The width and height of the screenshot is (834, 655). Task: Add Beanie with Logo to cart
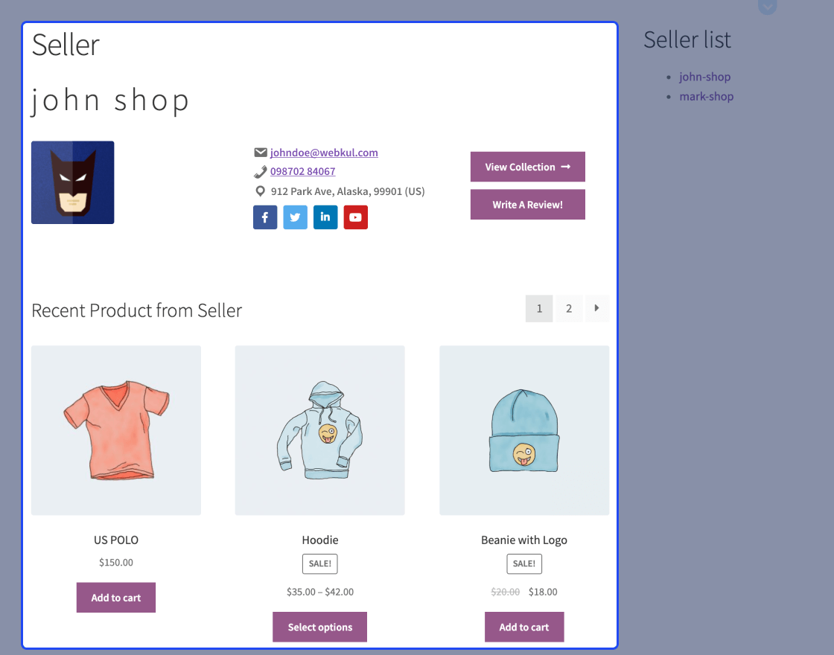pyautogui.click(x=524, y=627)
